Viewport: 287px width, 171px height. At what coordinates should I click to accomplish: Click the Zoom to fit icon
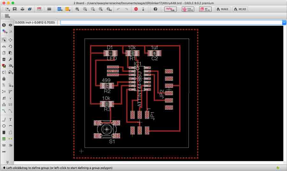point(77,9)
